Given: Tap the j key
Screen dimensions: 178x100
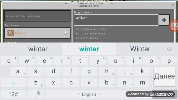Looking at the screenshot, I should tap(125, 71).
